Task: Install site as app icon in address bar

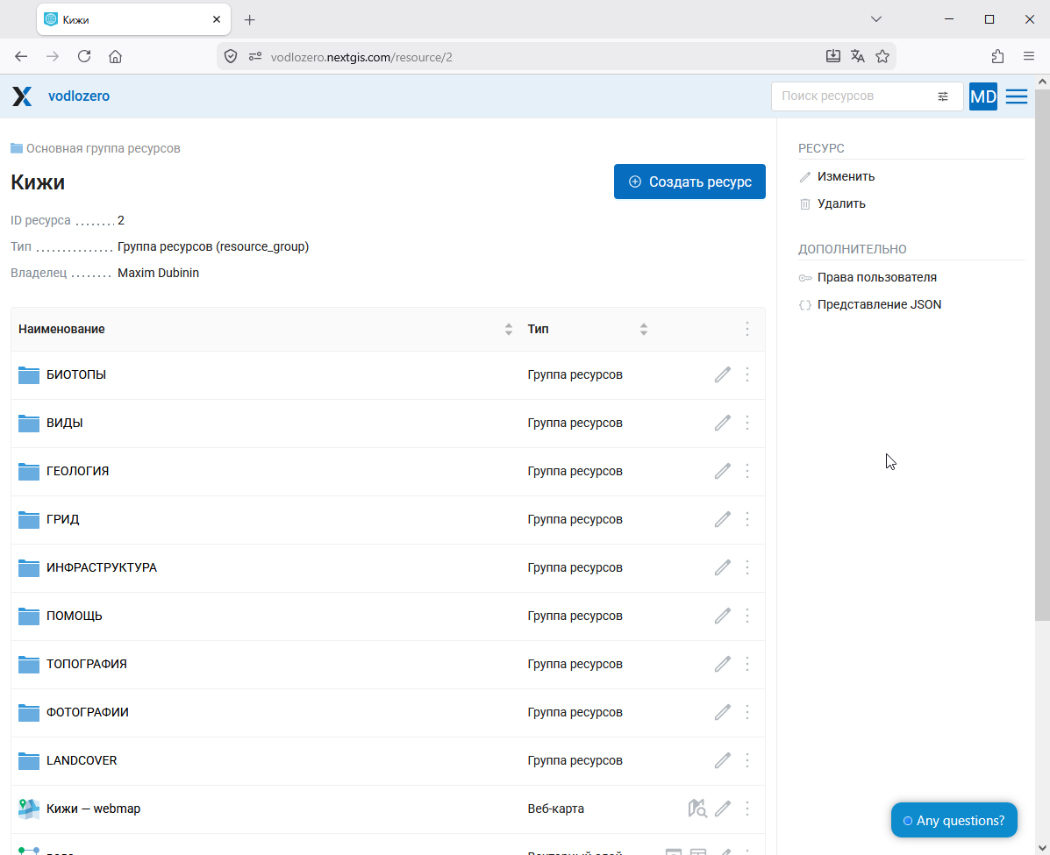Action: 833,57
